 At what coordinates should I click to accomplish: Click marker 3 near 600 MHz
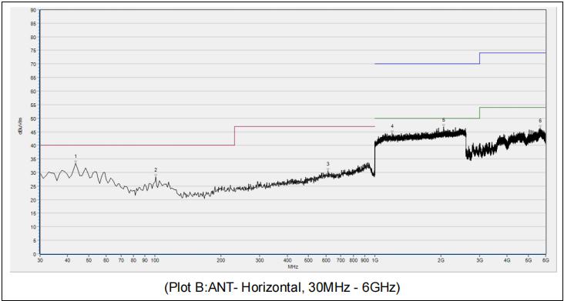pos(327,163)
